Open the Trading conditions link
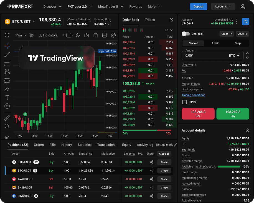The height and width of the screenshot is (203, 254). pos(193,95)
